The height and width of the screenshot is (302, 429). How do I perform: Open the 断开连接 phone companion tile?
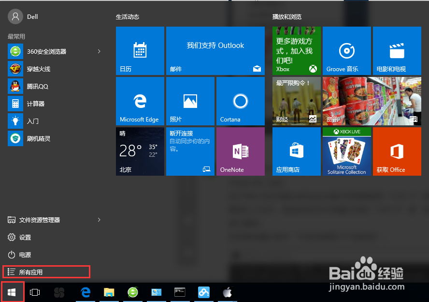pyautogui.click(x=190, y=151)
